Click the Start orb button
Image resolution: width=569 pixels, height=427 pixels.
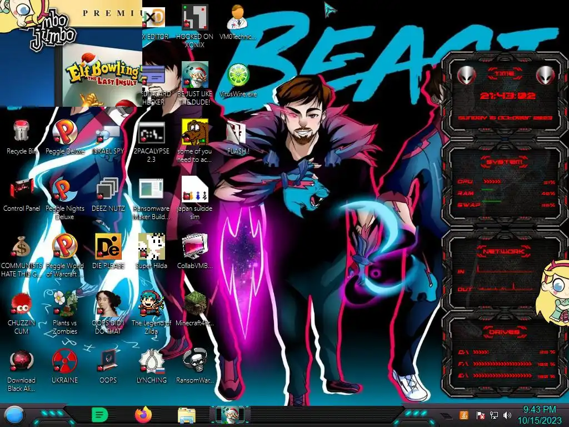(14, 415)
